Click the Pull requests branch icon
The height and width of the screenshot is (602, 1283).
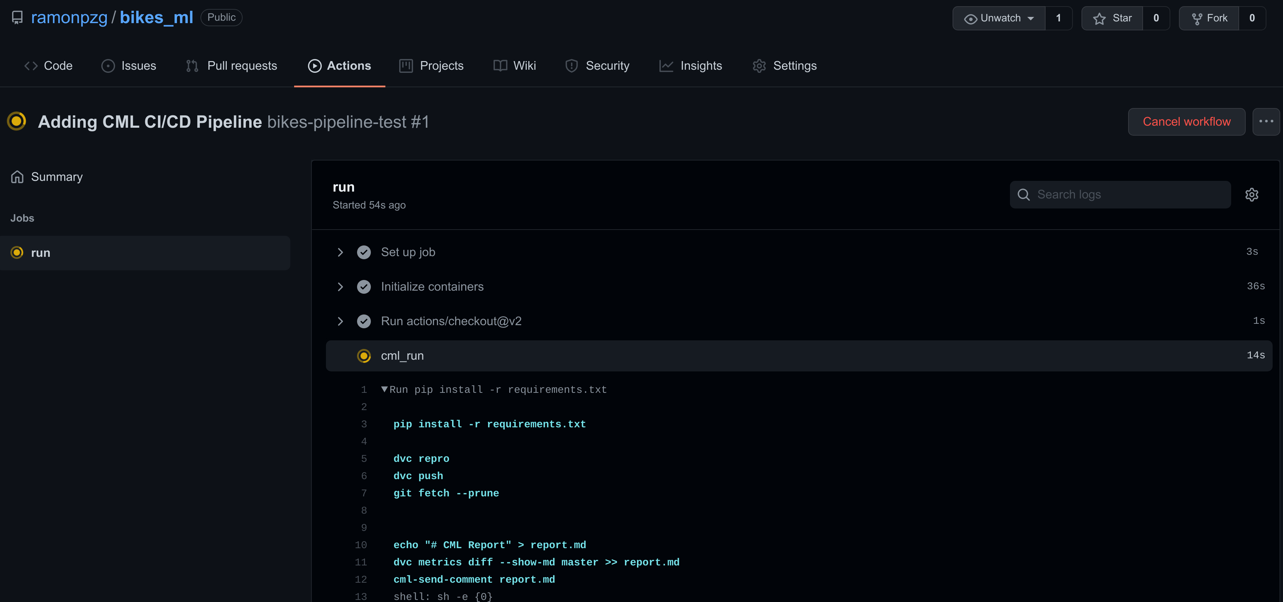point(192,66)
